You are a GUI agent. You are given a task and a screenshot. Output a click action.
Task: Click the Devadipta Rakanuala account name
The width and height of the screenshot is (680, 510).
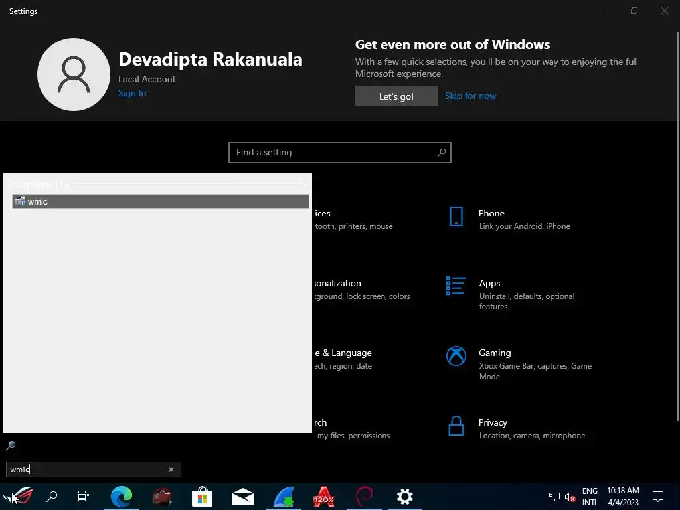pyautogui.click(x=211, y=59)
